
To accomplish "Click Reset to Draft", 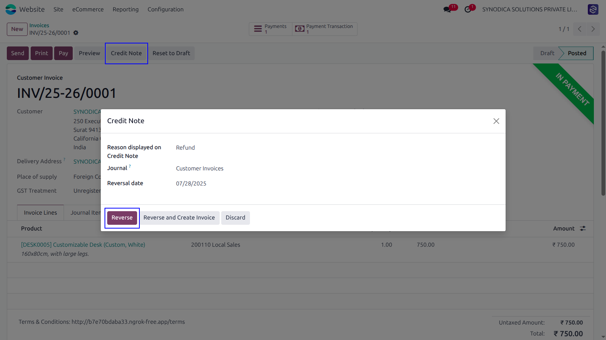I will tap(171, 53).
